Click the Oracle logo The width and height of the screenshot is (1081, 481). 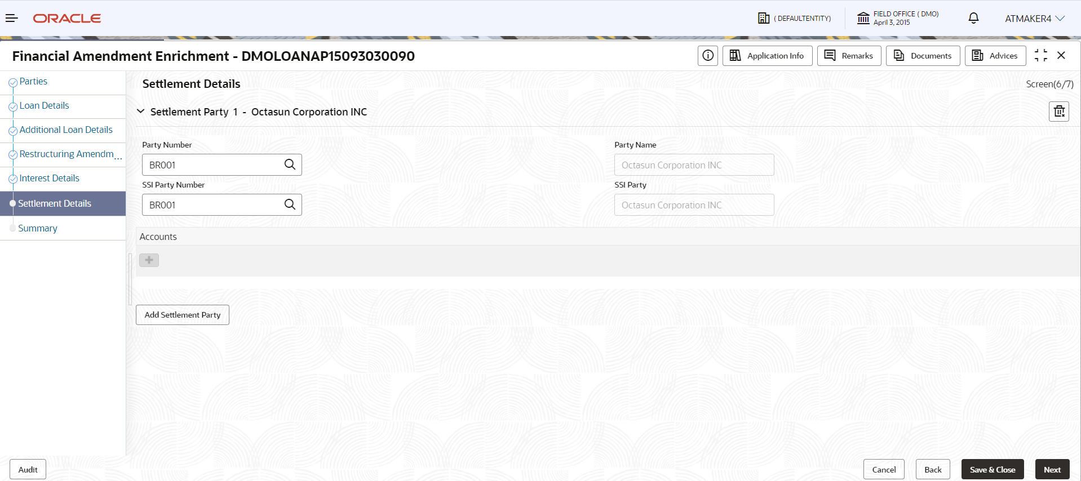[x=67, y=19]
